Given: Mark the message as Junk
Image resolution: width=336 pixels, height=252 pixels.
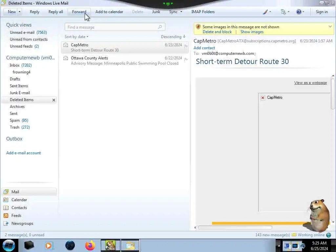Looking at the screenshot, I should 156,12.
